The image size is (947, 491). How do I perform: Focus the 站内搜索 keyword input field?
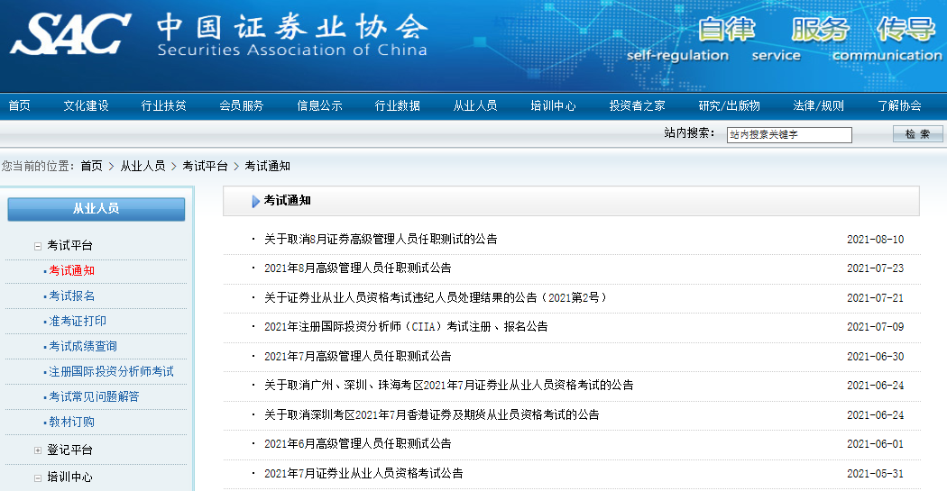[x=789, y=135]
